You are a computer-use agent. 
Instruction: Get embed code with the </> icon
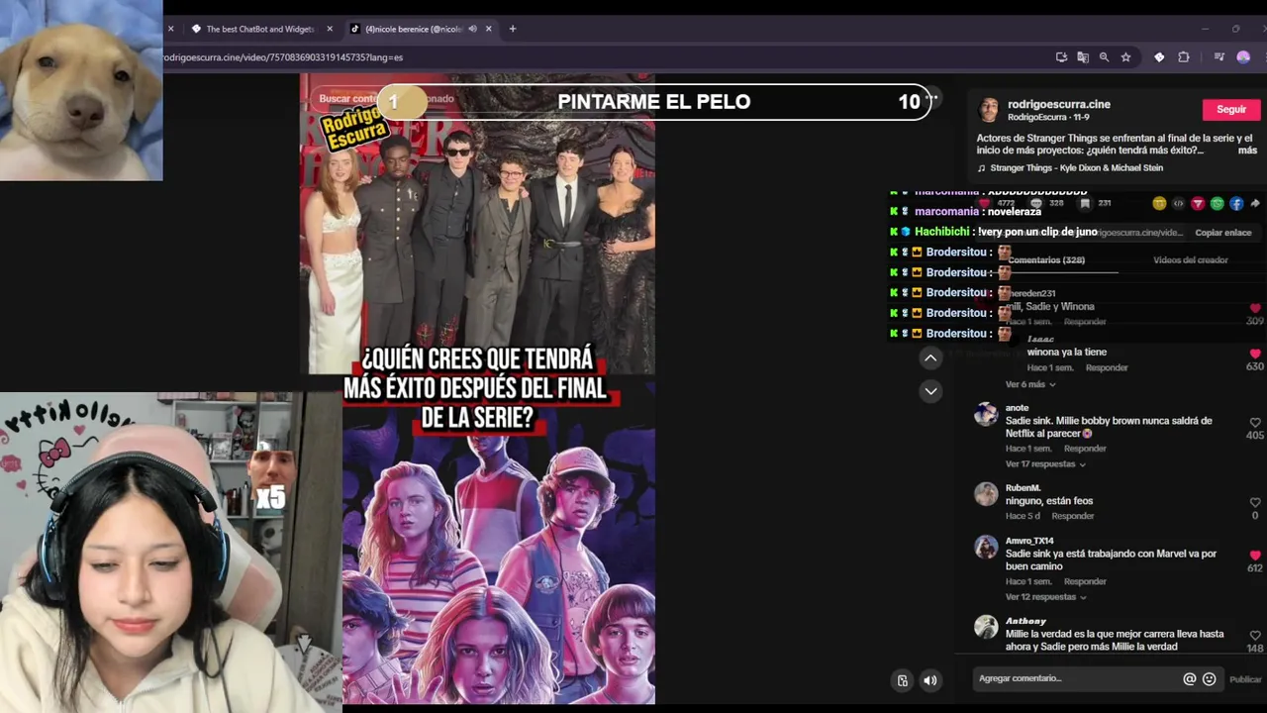tap(1178, 204)
